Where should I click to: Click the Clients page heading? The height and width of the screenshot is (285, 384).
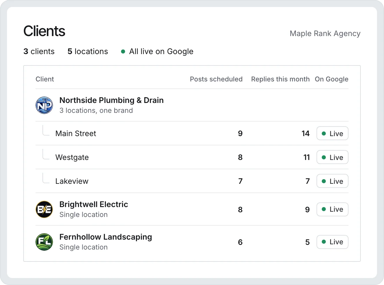(44, 31)
